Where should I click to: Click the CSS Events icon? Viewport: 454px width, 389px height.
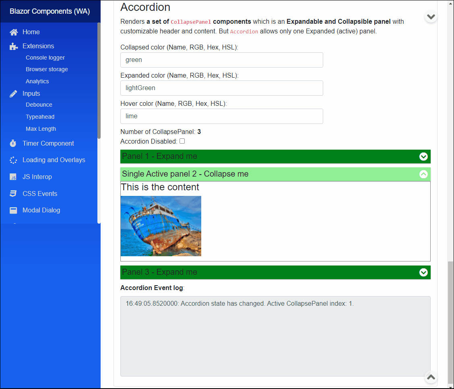(13, 193)
